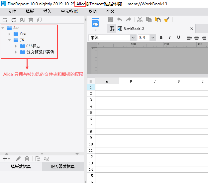Collapse the left panel with the arrow
This screenshot has height=183, width=208.
(86, 20)
